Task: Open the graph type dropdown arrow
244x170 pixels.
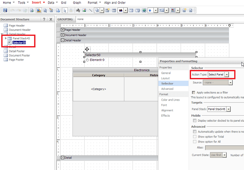Action: pos(125,10)
